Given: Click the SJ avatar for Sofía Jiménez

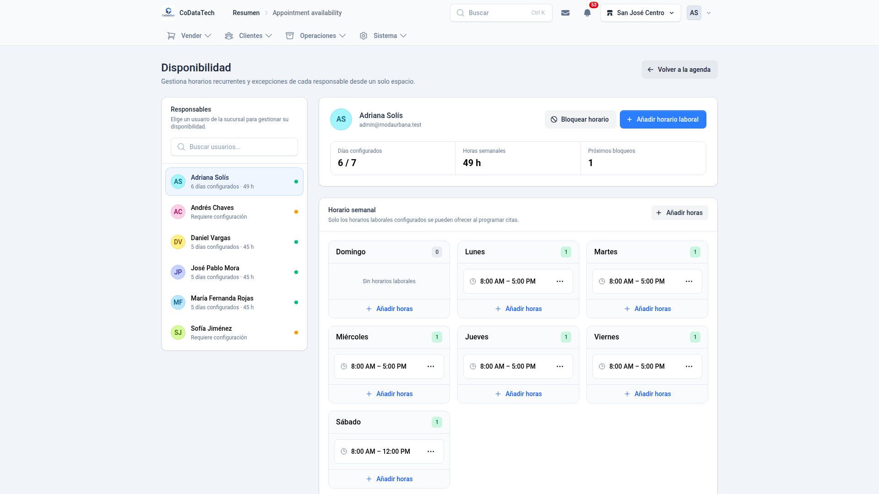Looking at the screenshot, I should 178,333.
